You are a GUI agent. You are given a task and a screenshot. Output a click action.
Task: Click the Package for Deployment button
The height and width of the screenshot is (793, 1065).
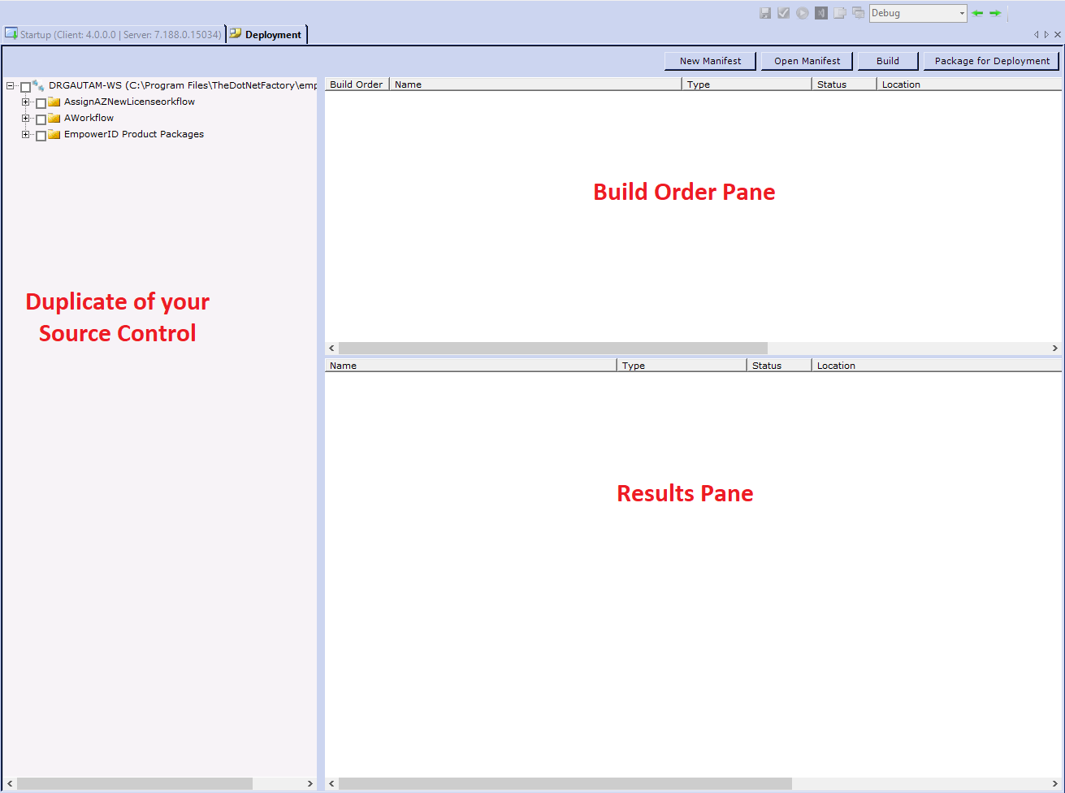[991, 61]
